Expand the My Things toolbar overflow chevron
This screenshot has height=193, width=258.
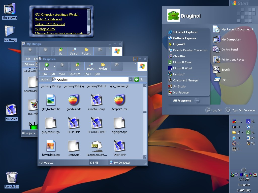tap(110, 49)
